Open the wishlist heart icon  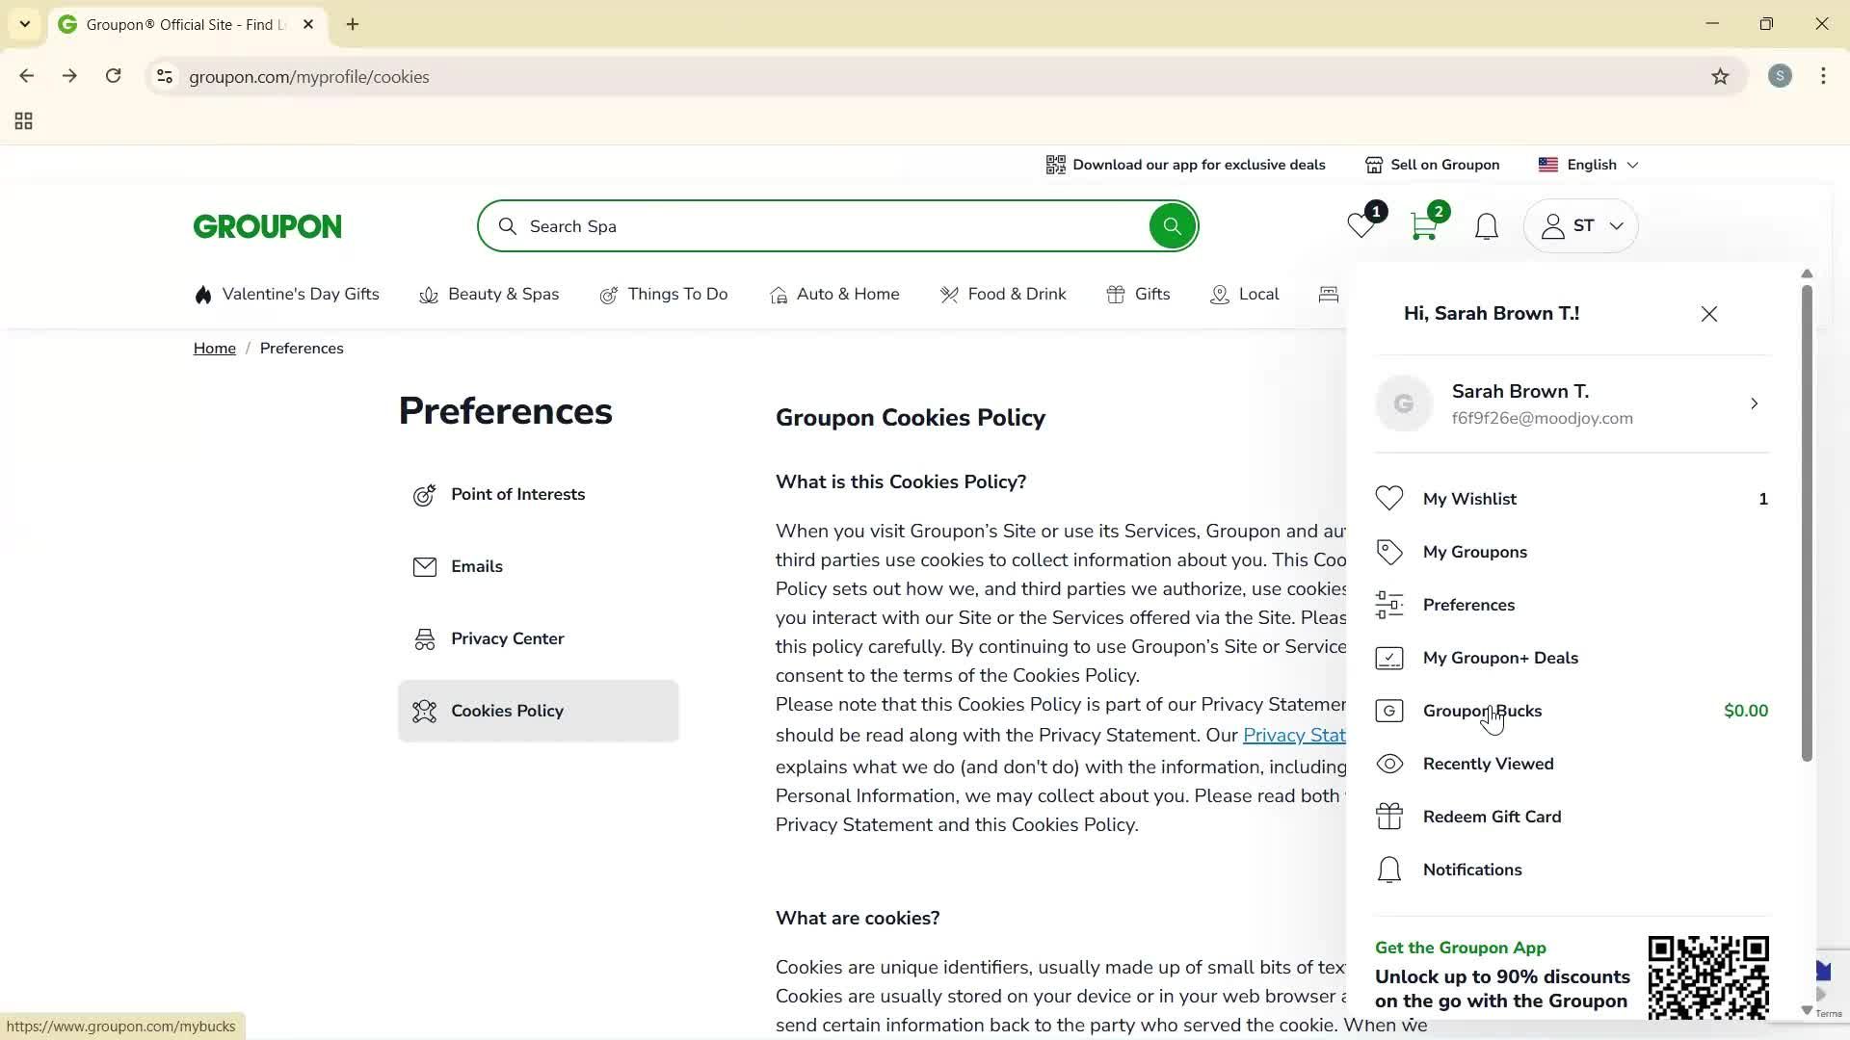tap(1360, 225)
